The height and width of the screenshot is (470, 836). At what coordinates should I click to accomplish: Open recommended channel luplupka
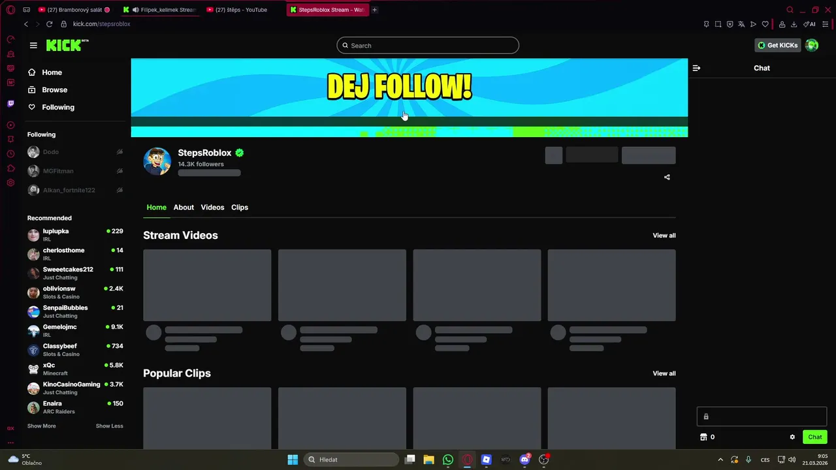pos(75,235)
